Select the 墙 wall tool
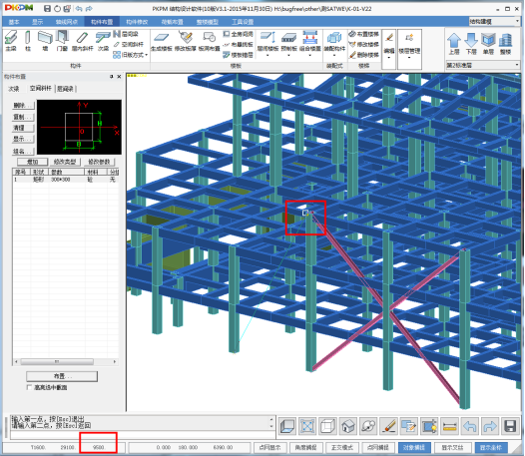525x456 pixels. (x=45, y=41)
